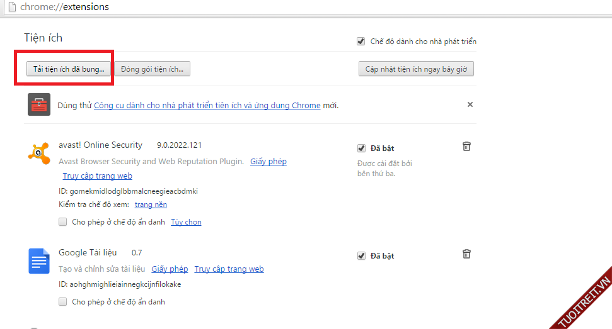The height and width of the screenshot is (329, 612).
Task: Delete avast! Online Security via trash icon
Action: pos(466,147)
